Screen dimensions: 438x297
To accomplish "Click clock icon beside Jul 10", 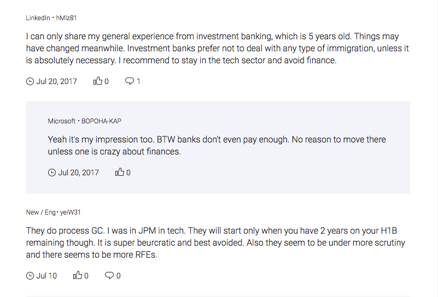I will pyautogui.click(x=30, y=276).
